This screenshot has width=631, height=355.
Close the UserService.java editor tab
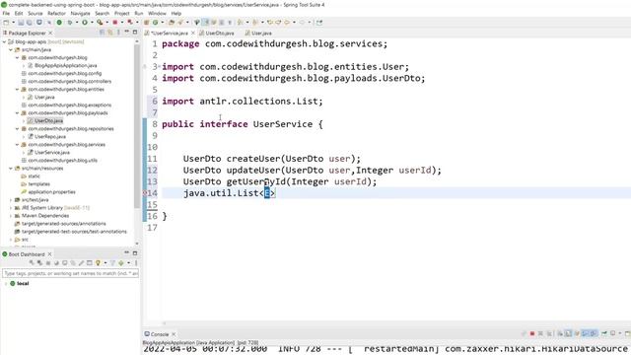click(193, 33)
